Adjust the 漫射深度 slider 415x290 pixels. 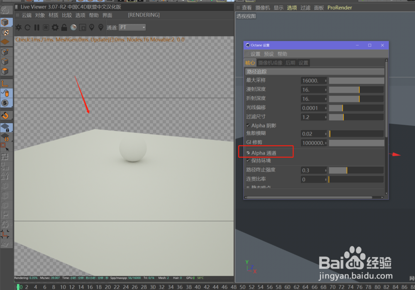coord(356,90)
